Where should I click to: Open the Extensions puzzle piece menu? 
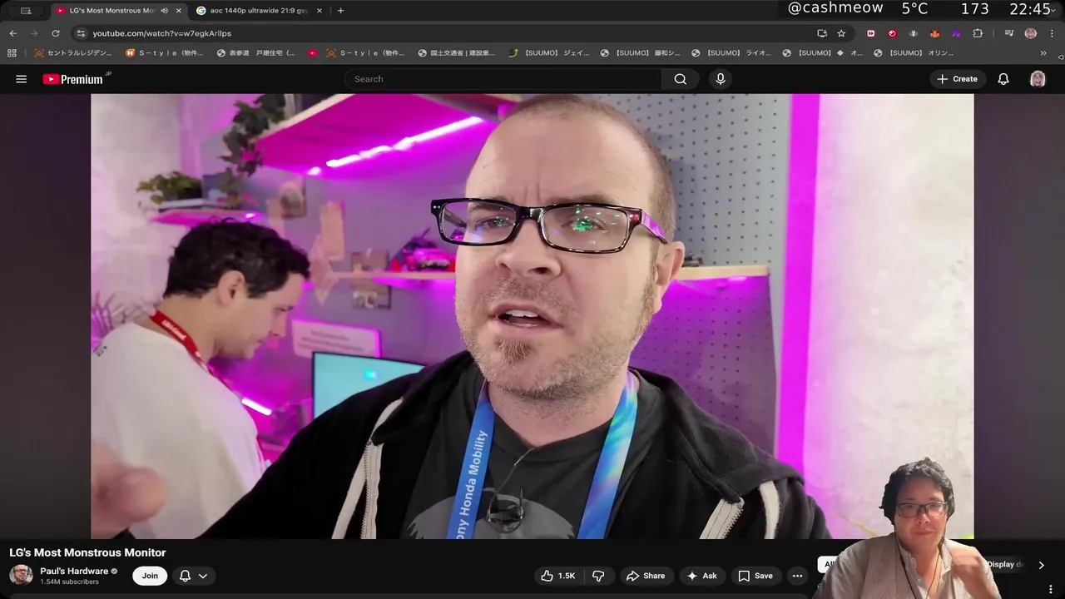coord(978,33)
